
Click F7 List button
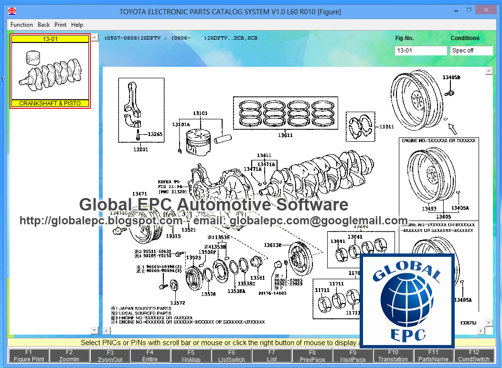(x=272, y=356)
